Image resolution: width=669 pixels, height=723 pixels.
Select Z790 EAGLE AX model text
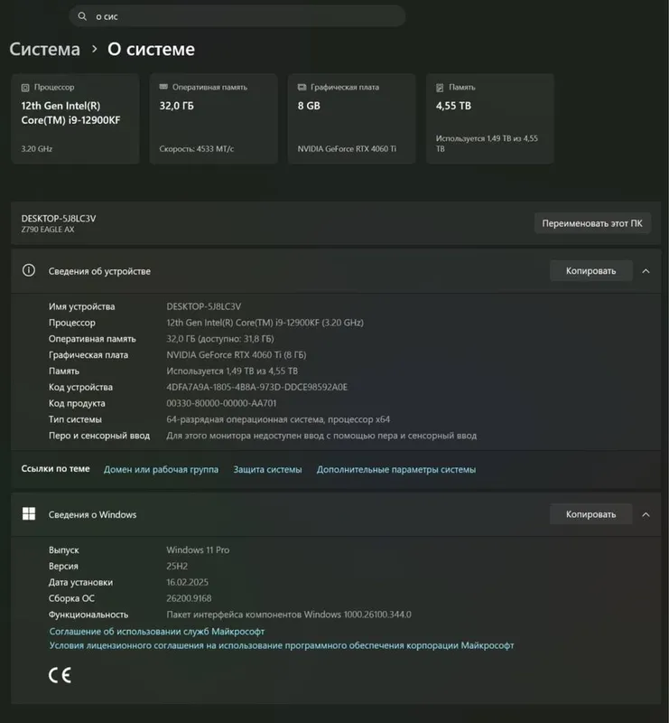(x=48, y=230)
